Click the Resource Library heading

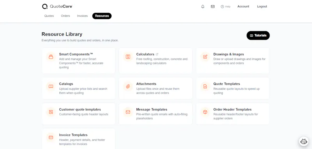[62, 34]
